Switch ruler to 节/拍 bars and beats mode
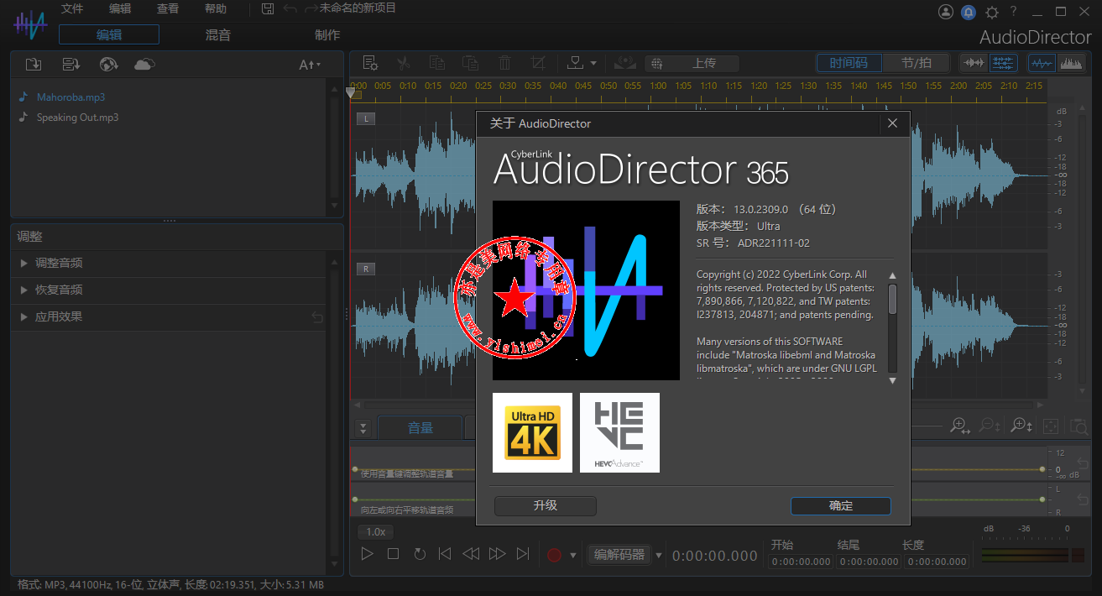Viewport: 1102px width, 596px height. (917, 63)
